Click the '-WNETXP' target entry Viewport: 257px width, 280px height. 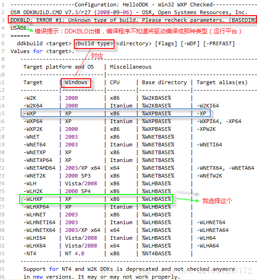(35, 152)
